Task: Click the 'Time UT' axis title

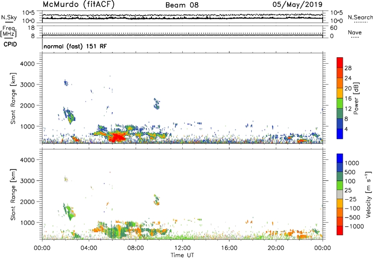Action: [182, 255]
